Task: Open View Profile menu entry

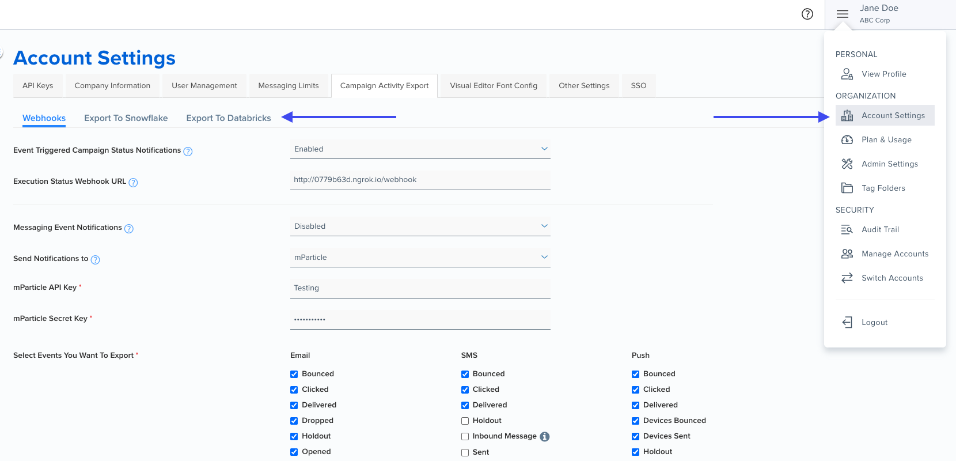Action: [x=885, y=74]
